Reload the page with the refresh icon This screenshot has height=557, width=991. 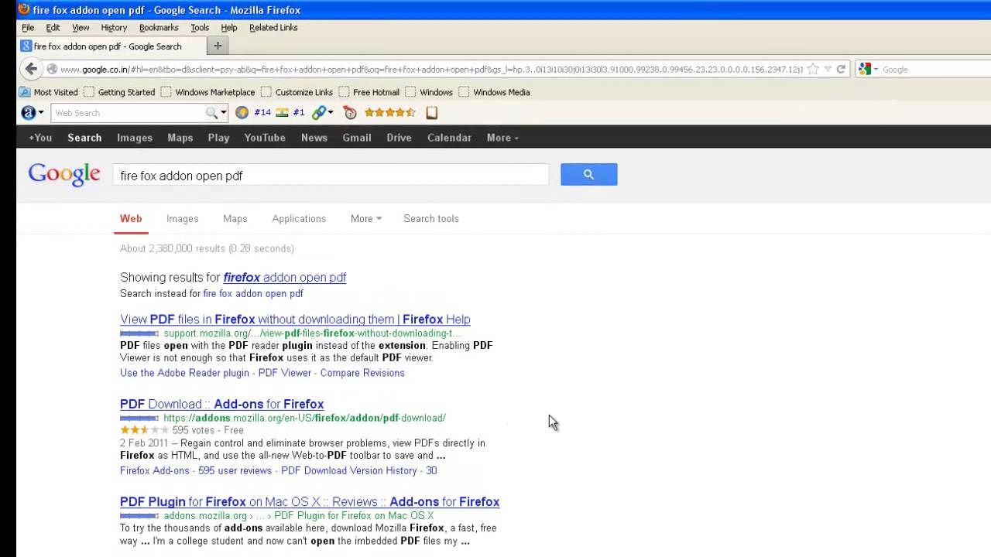click(x=841, y=69)
